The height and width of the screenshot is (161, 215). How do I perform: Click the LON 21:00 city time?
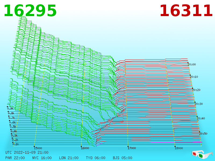click(69, 158)
